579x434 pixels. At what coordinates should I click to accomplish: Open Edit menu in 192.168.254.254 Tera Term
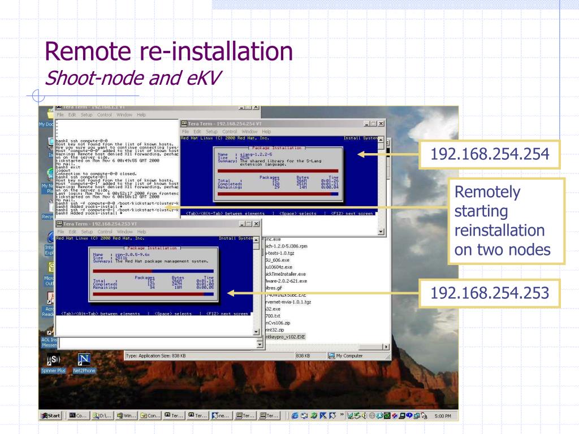[x=197, y=131]
